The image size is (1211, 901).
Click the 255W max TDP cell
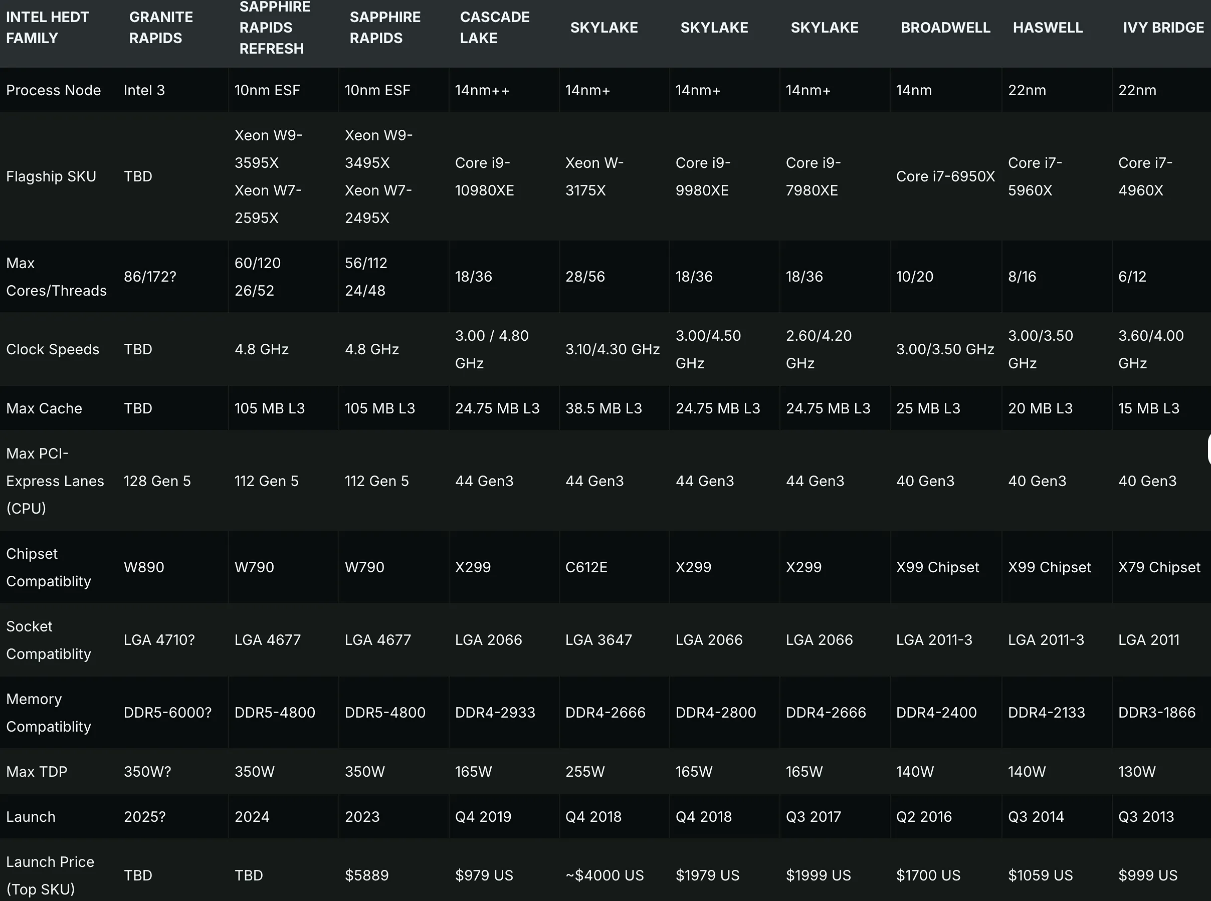pyautogui.click(x=585, y=771)
